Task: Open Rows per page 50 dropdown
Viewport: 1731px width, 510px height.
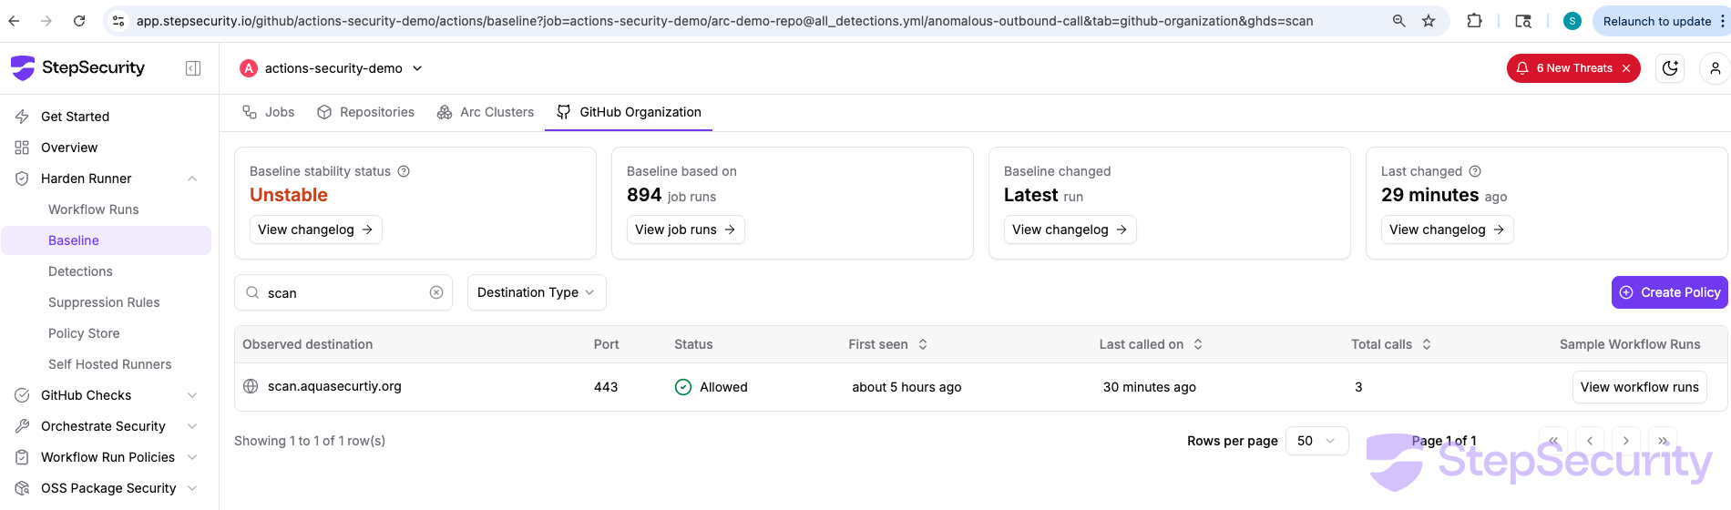Action: [x=1316, y=441]
